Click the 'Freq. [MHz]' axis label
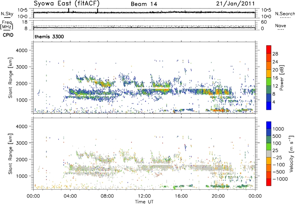 [x=7, y=25]
